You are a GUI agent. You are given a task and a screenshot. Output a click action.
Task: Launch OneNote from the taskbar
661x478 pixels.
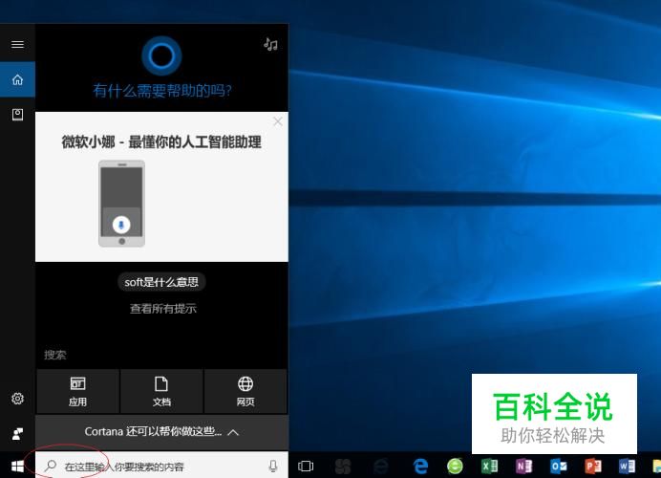[524, 466]
